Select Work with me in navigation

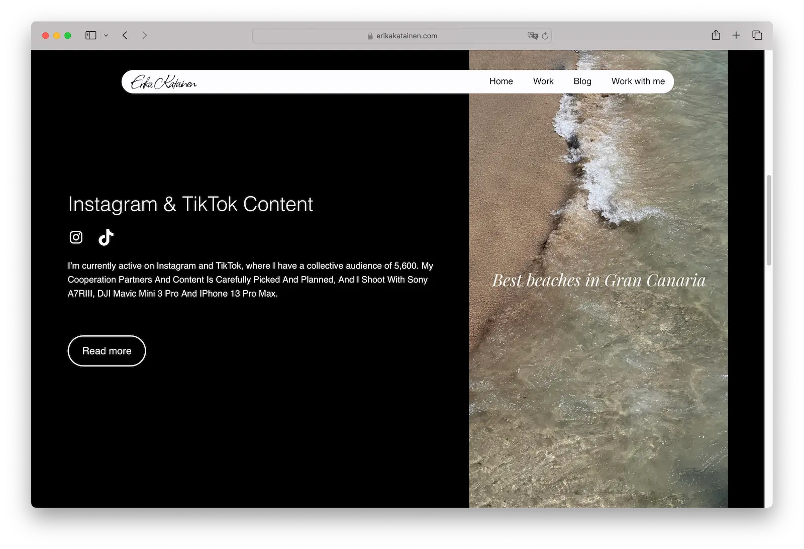pos(638,81)
